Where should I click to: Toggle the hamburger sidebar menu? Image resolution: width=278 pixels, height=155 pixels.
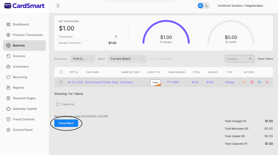58,6
